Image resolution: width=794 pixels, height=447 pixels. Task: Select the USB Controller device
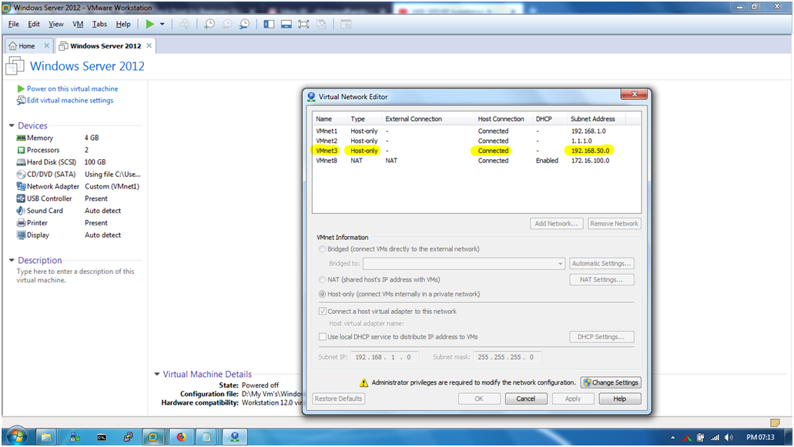[79, 198]
